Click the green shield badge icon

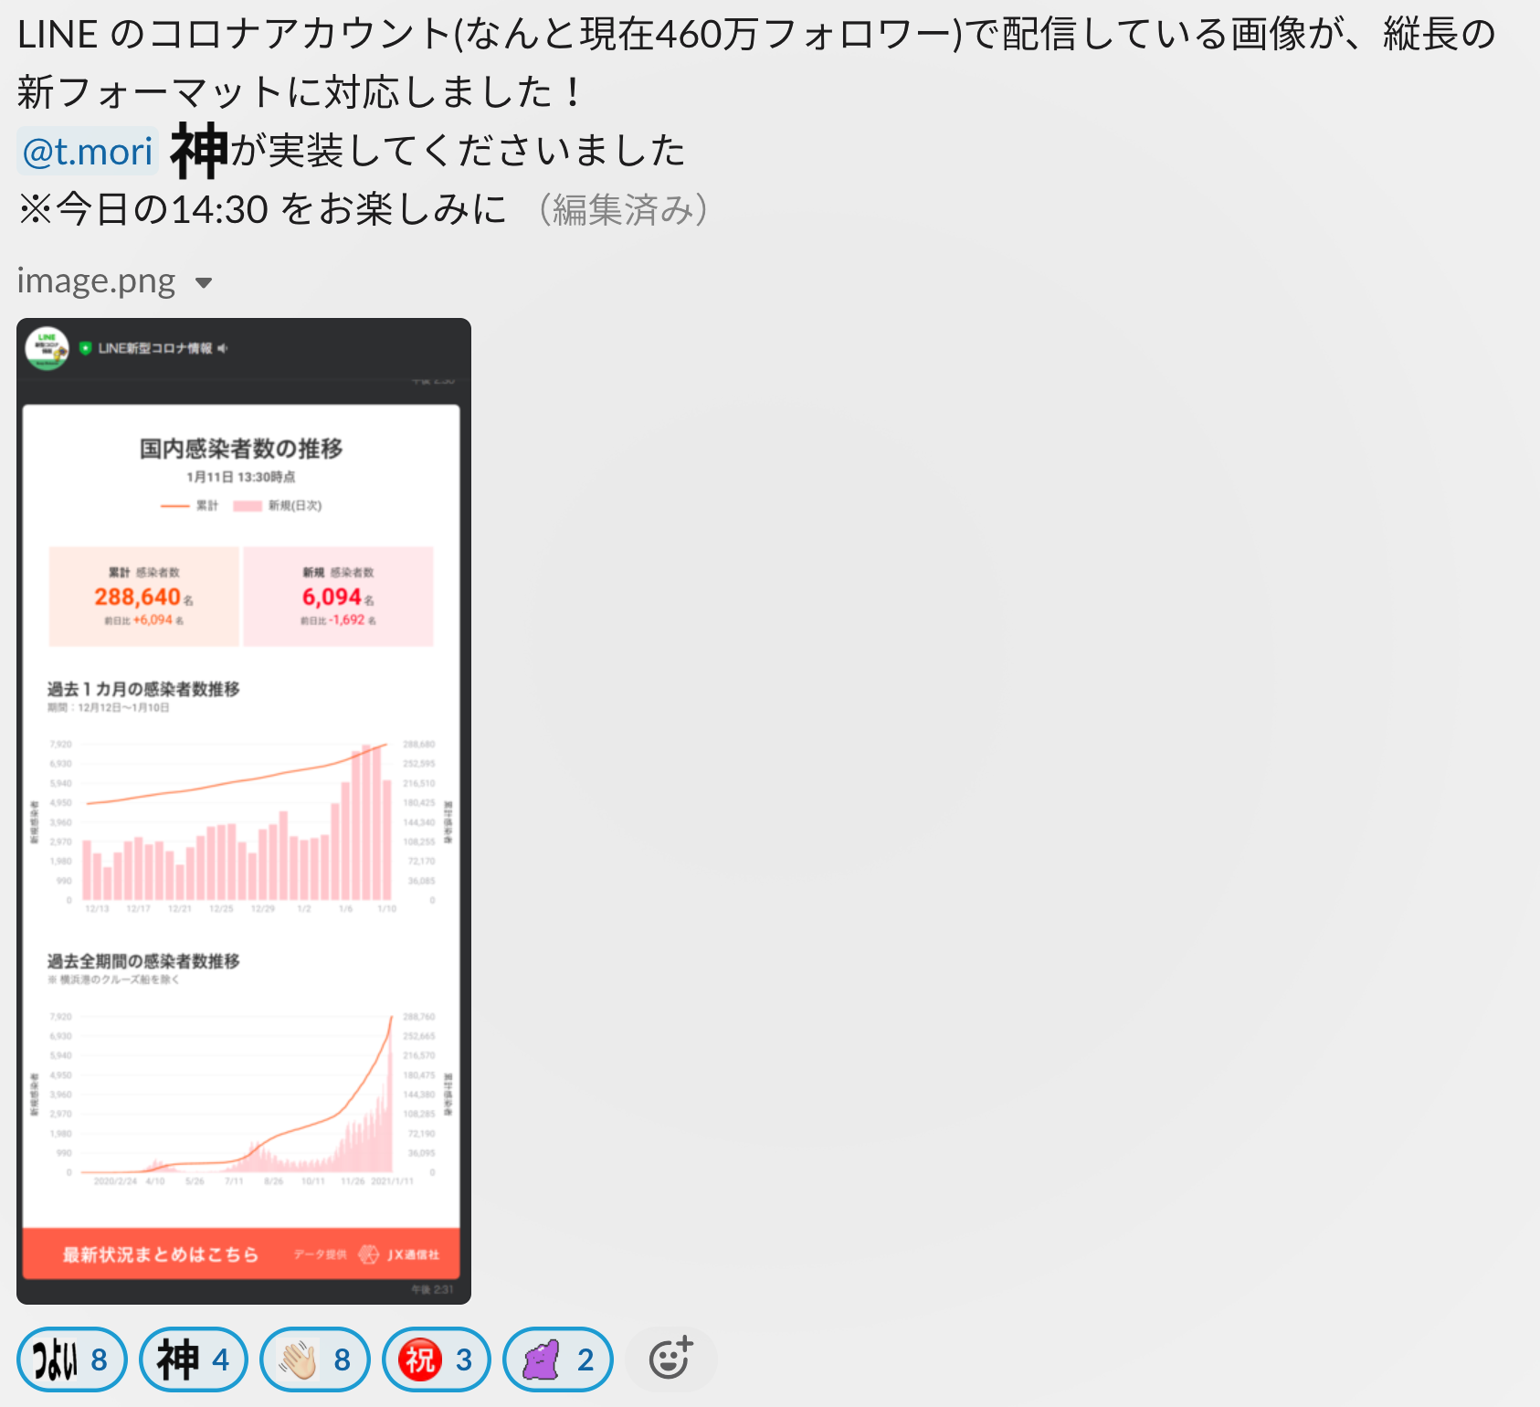point(86,348)
